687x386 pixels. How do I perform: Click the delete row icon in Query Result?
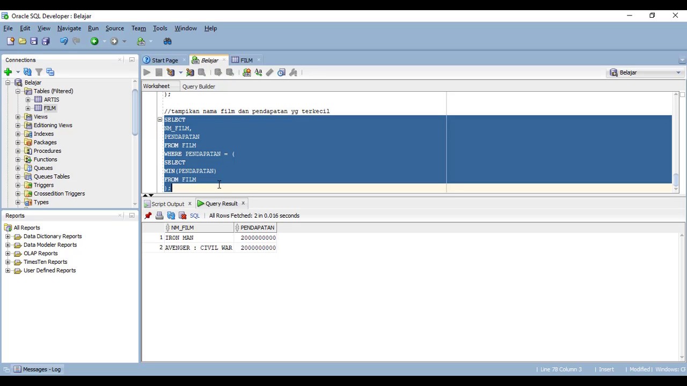point(182,216)
